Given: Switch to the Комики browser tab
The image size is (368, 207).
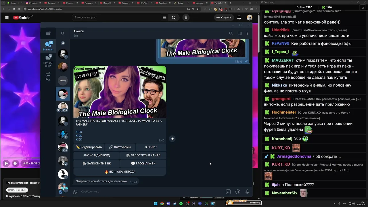Looking at the screenshot, I should [x=126, y=3].
